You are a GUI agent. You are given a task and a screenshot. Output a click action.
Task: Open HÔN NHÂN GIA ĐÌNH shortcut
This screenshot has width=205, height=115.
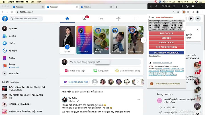(16, 104)
